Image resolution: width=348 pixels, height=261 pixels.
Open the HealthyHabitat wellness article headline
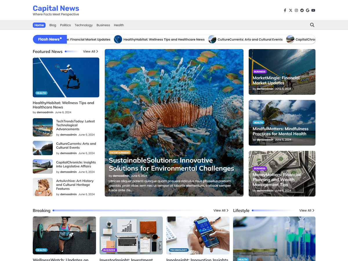click(x=63, y=105)
